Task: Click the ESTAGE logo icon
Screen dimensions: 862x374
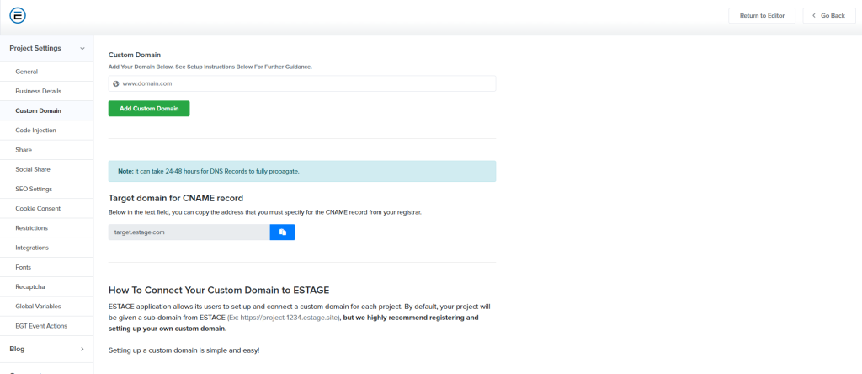Action: click(18, 15)
